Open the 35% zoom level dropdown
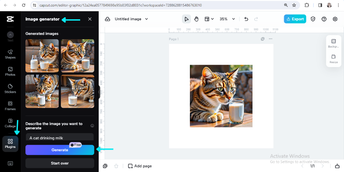The image size is (344, 172). point(227,19)
